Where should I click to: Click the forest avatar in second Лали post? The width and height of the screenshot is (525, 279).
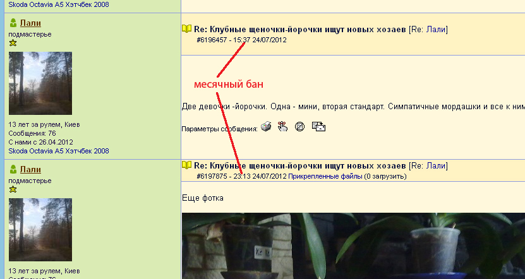click(x=40, y=230)
